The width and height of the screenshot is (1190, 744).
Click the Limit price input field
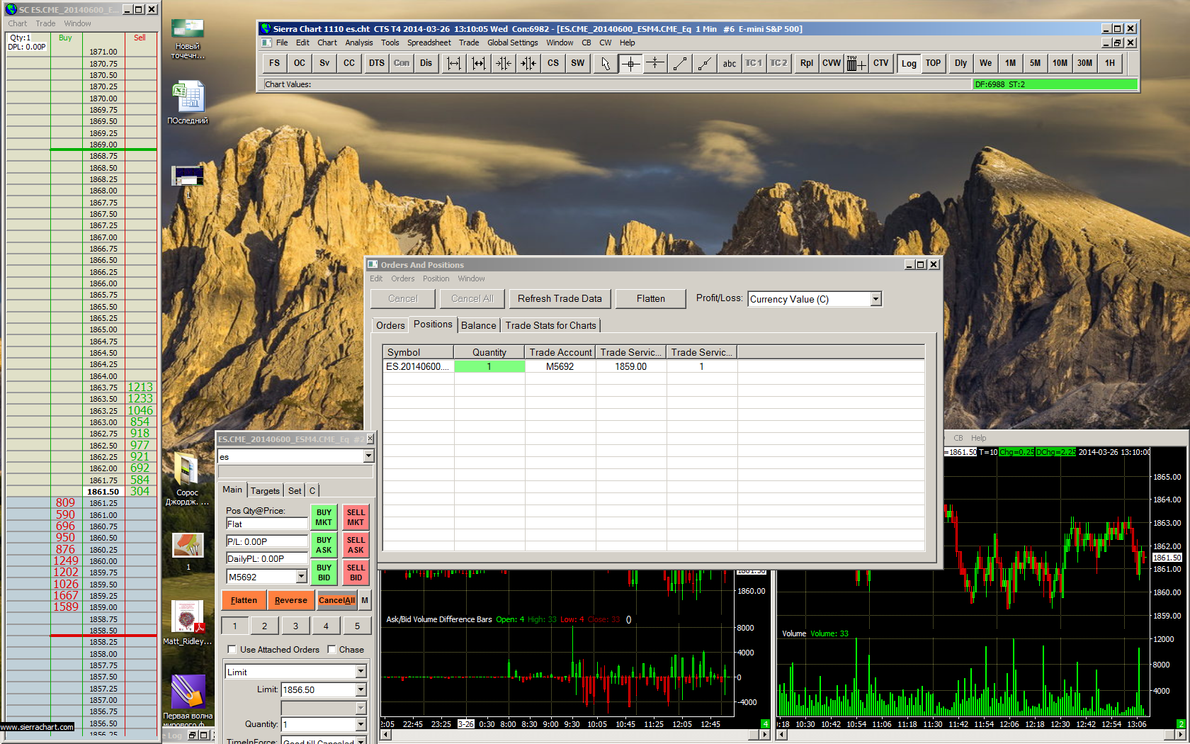pyautogui.click(x=317, y=689)
